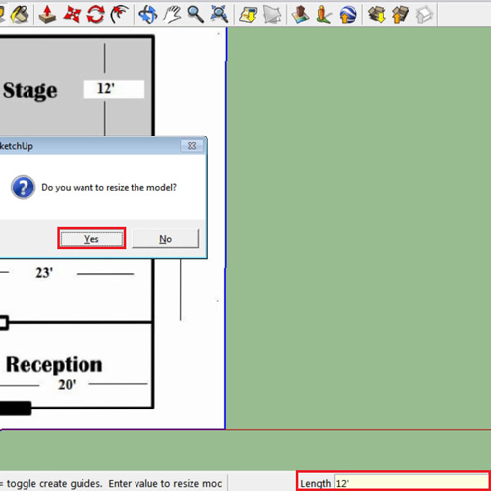491x491 pixels.
Task: Select the Move tool with red arrows
Action: tap(72, 14)
